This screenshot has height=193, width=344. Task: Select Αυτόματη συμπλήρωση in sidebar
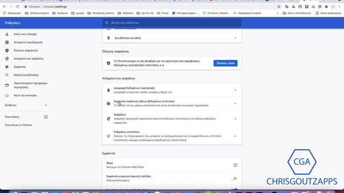[28, 42]
